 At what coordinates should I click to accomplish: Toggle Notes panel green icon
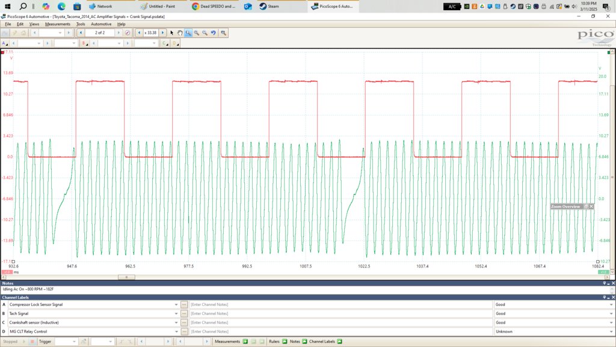tap(304, 342)
